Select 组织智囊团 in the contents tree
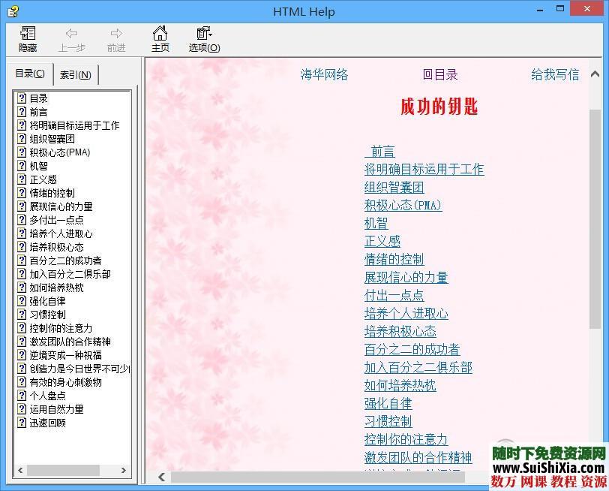 click(x=52, y=139)
